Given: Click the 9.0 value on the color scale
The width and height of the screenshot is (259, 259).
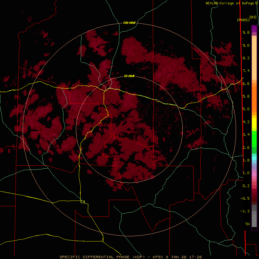Looking at the screenshot, I should [x=246, y=45].
